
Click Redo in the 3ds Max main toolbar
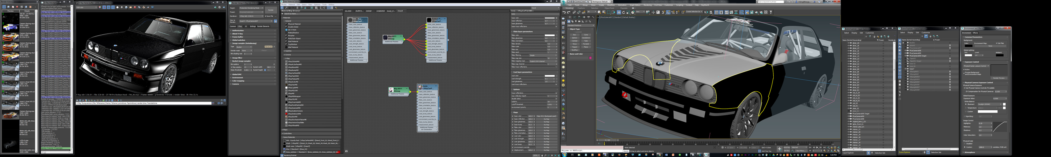pos(569,13)
